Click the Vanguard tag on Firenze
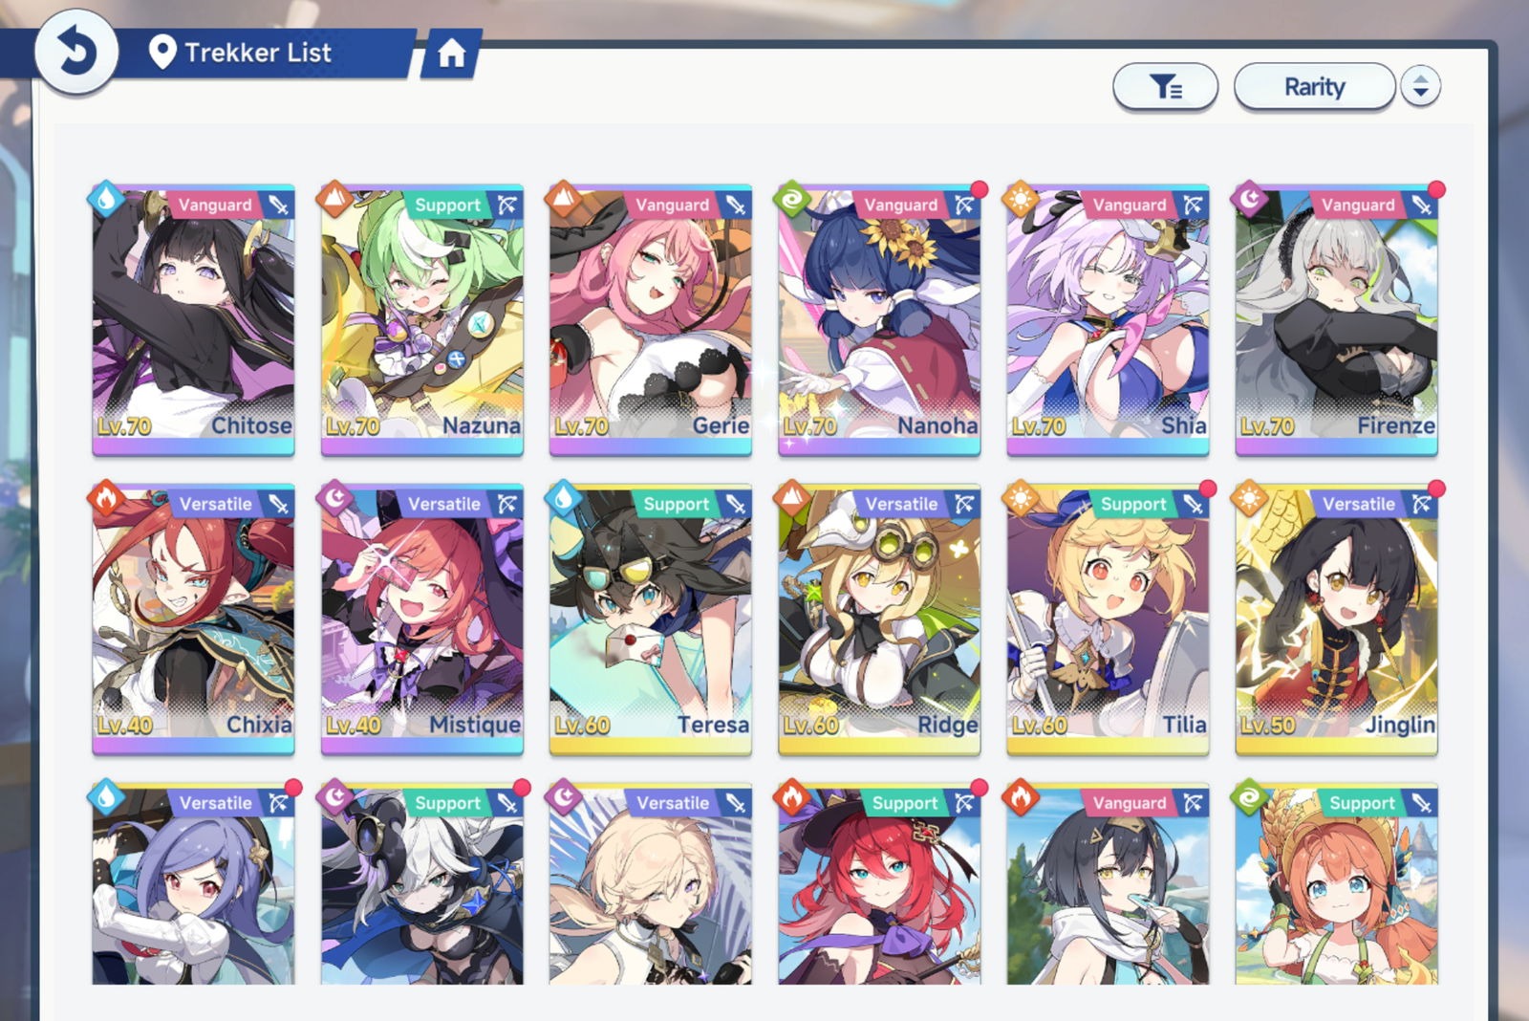1529x1021 pixels. pyautogui.click(x=1358, y=205)
